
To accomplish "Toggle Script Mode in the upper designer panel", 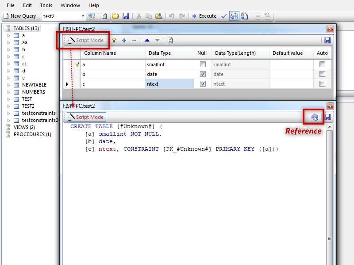I will click(86, 40).
